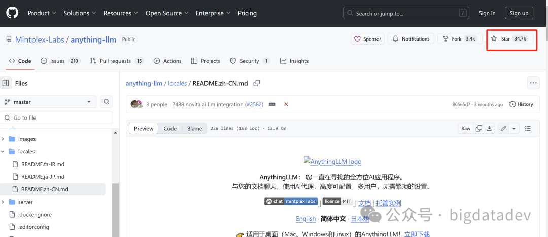548x237 pixels.
Task: Focus the Search or jump to field
Action: (x=406, y=13)
